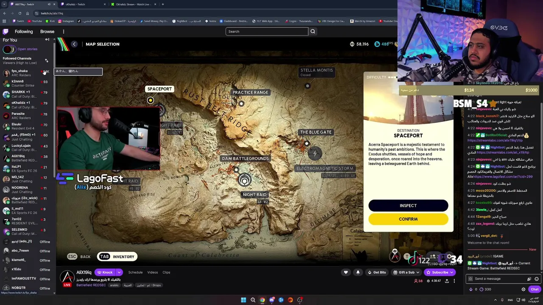The height and width of the screenshot is (305, 543).
Task: Click the Knock button
Action: pos(104,272)
